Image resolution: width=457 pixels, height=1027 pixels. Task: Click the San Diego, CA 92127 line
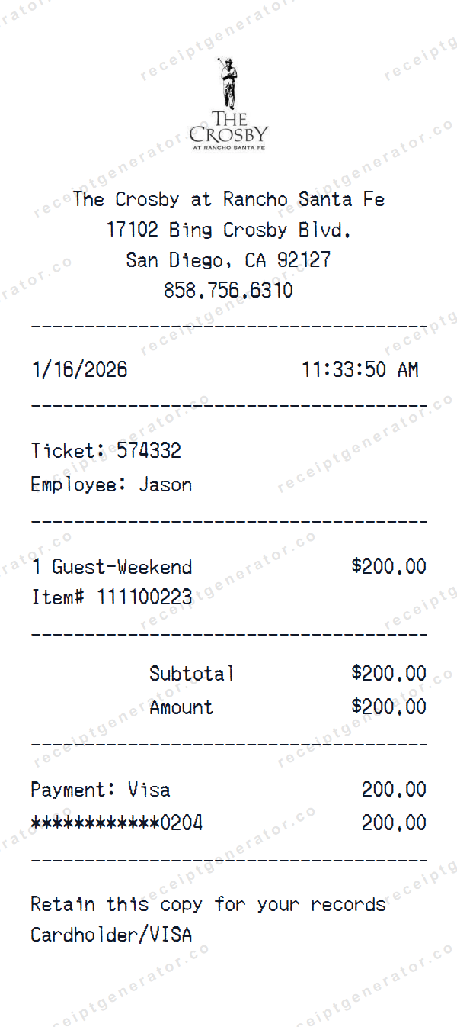(228, 260)
